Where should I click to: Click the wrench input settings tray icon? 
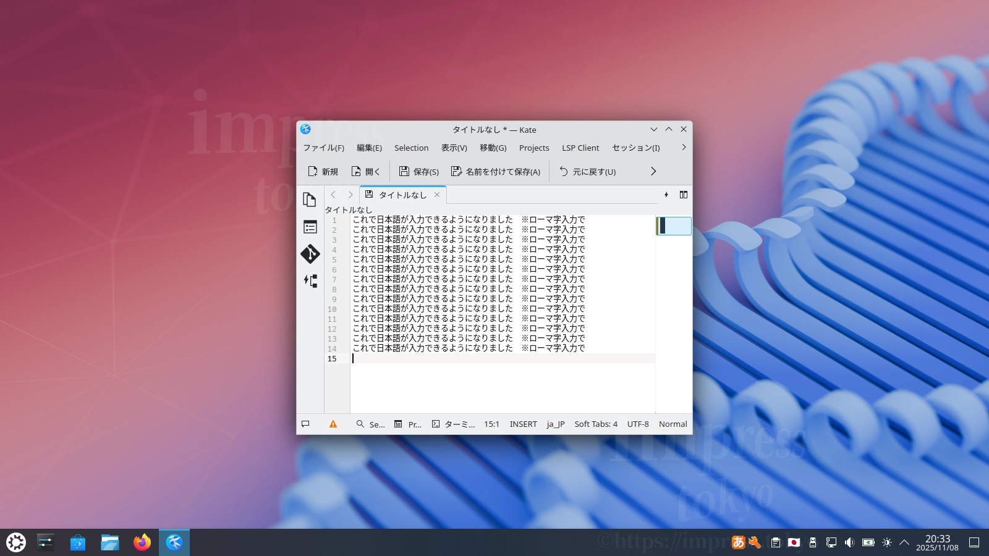(x=755, y=542)
